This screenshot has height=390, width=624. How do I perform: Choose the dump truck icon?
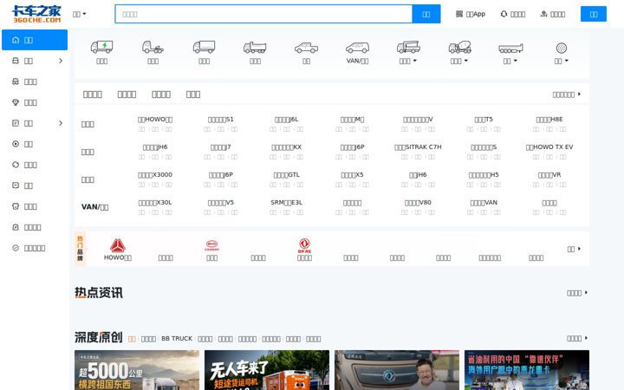point(255,48)
